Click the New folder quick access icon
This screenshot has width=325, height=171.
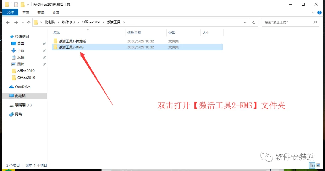pyautogui.click(x=22, y=4)
